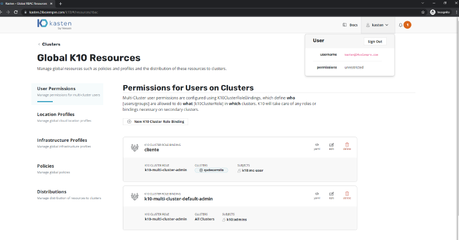Bookmark this page with the star icon
The height and width of the screenshot is (240, 459).
coord(423,12)
